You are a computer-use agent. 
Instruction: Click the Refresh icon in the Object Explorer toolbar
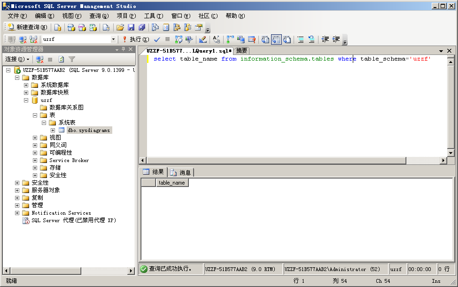[62, 60]
